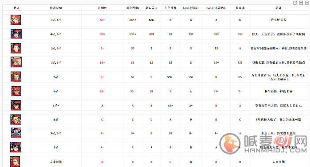Click the boss(带盾) column header
310x167 pixels.
191,8
